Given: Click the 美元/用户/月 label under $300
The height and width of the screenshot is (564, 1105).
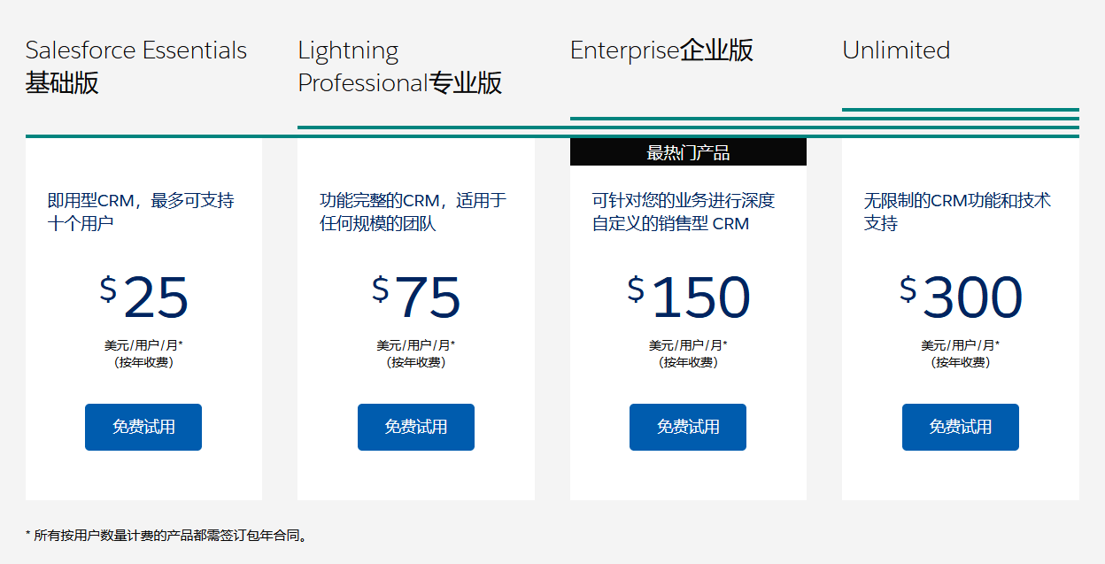Looking at the screenshot, I should 960,345.
